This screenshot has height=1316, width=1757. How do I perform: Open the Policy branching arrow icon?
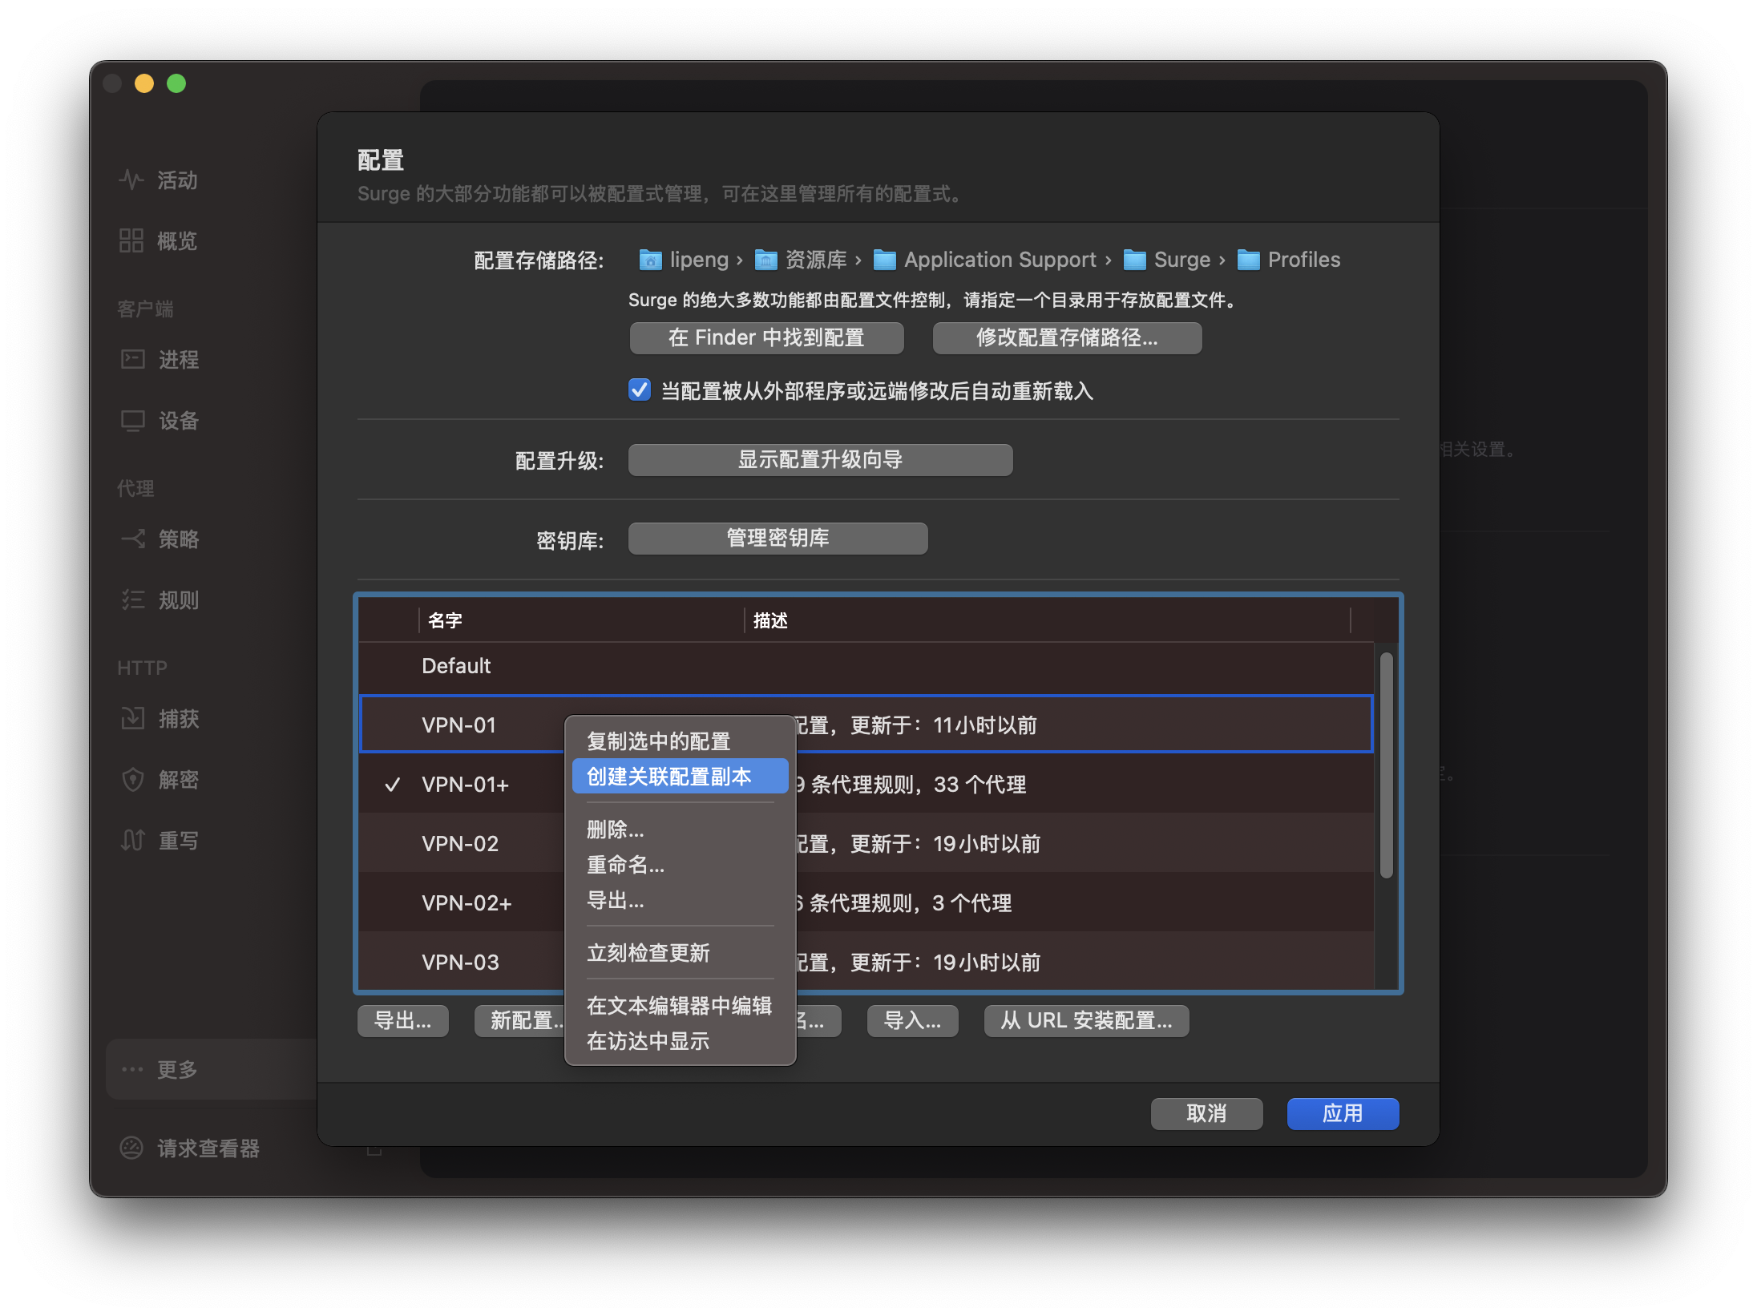coord(132,539)
